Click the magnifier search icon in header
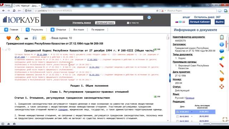 (149, 18)
